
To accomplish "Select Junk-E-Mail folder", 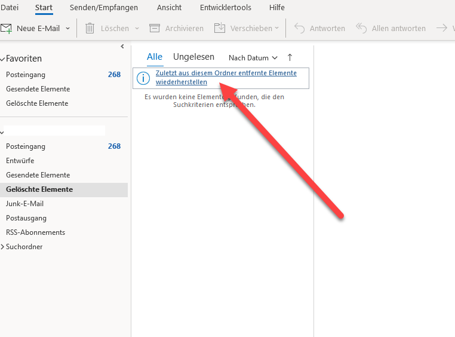I will tap(24, 204).
